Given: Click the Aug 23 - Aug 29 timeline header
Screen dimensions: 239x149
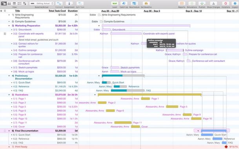Looking at the screenshot, I should coord(110,11).
